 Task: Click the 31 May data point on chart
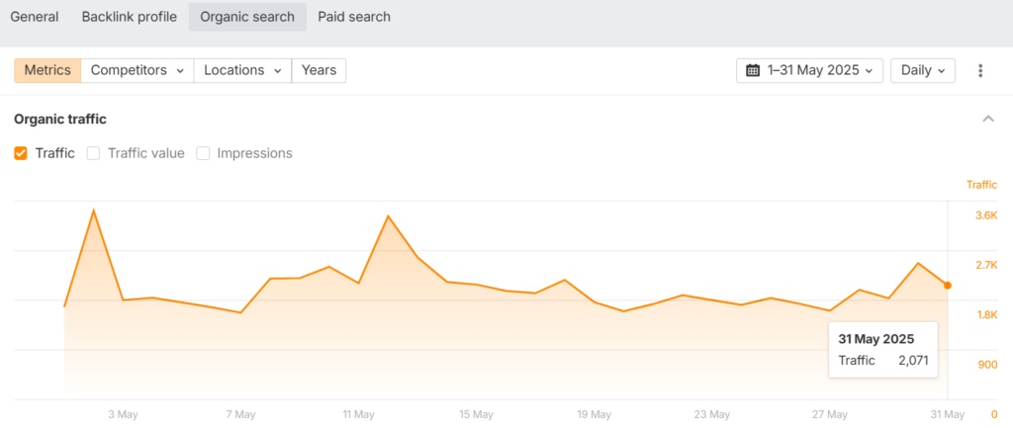click(948, 286)
